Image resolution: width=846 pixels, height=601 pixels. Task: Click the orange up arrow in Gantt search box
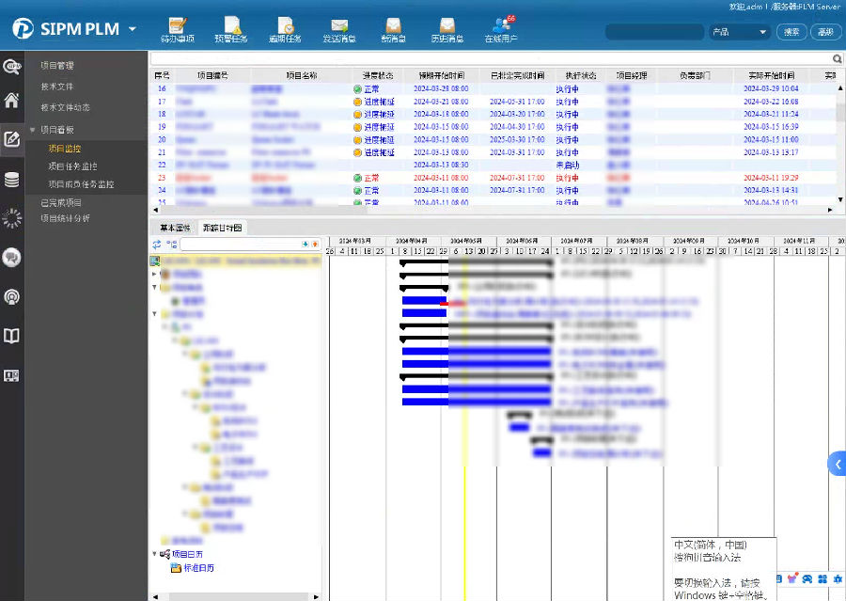pyautogui.click(x=315, y=245)
